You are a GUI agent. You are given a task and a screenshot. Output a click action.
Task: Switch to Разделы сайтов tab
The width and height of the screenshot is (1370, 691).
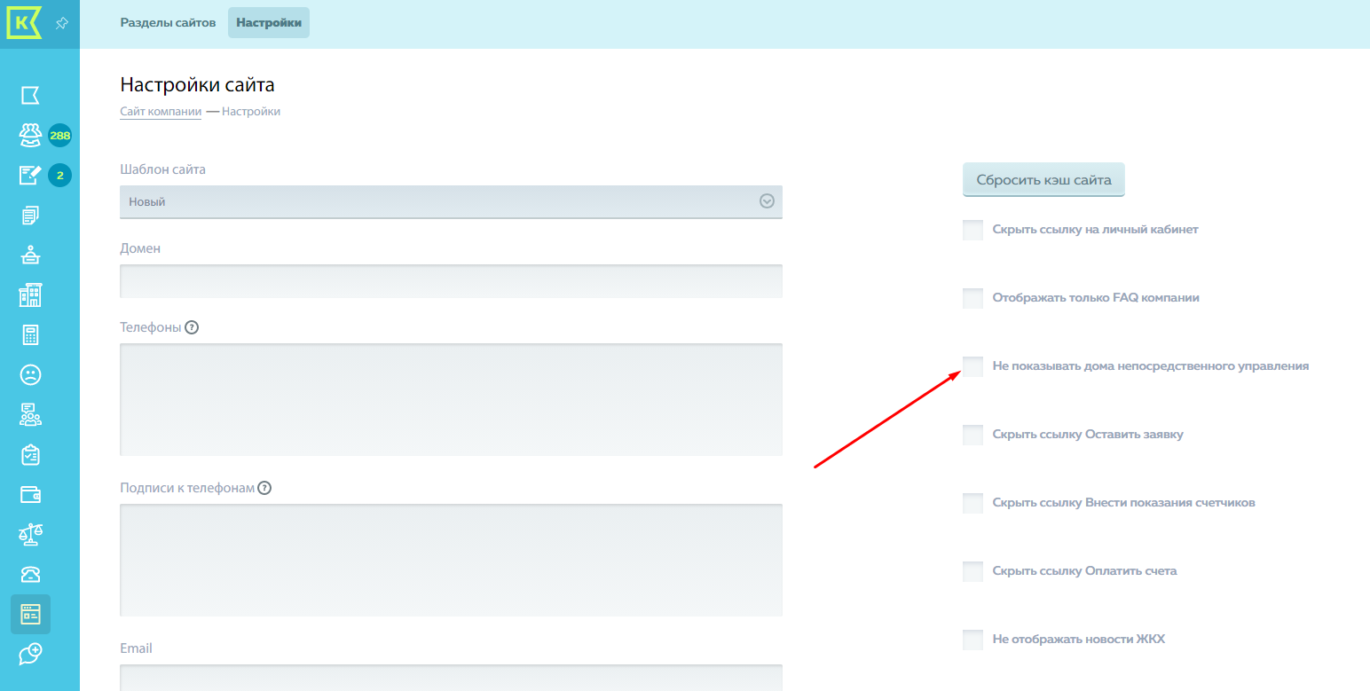[x=168, y=22]
